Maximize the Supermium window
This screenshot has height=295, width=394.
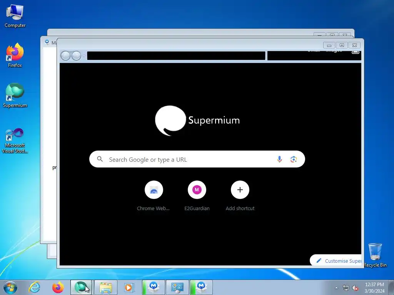point(342,45)
